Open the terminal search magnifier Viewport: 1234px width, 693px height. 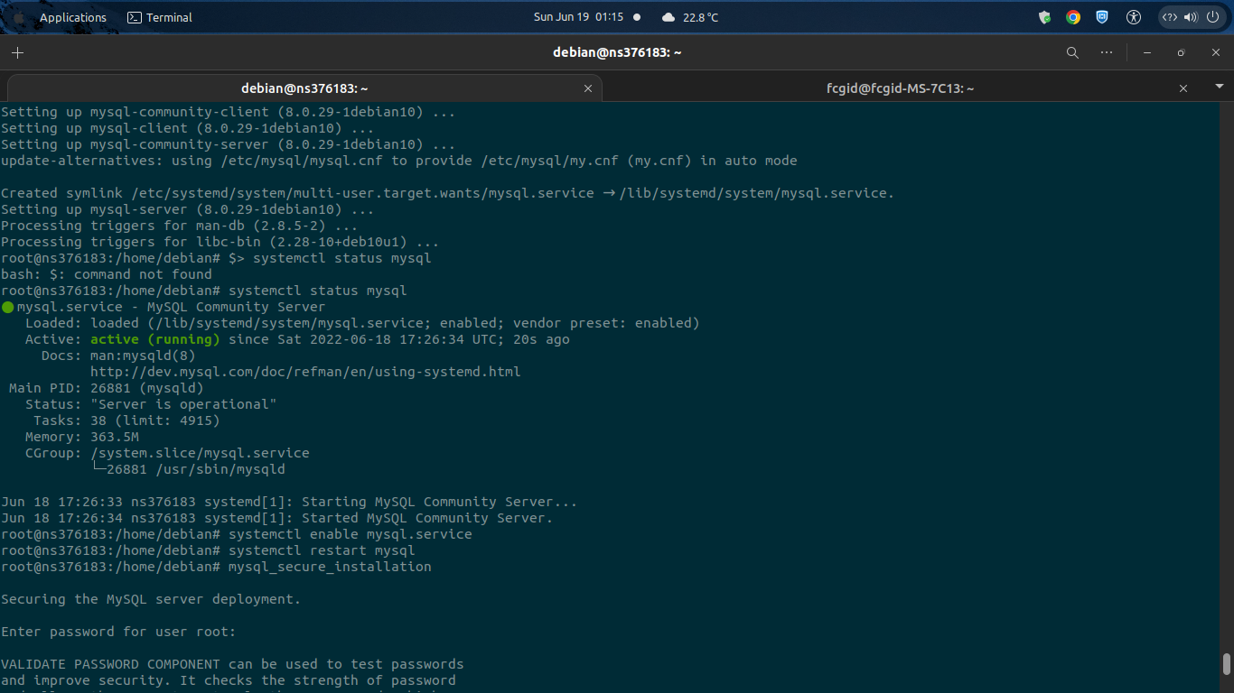[1072, 52]
